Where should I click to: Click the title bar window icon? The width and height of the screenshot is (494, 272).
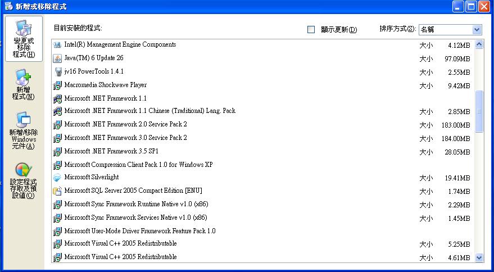tap(8, 6)
